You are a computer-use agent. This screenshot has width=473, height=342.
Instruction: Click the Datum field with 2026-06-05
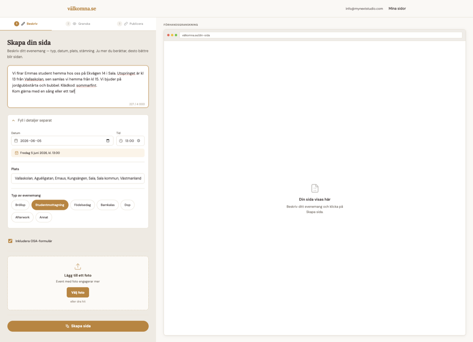[62, 141]
